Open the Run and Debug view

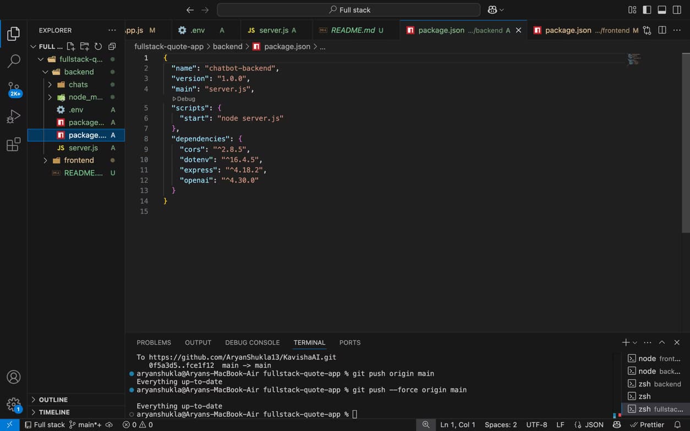[14, 117]
